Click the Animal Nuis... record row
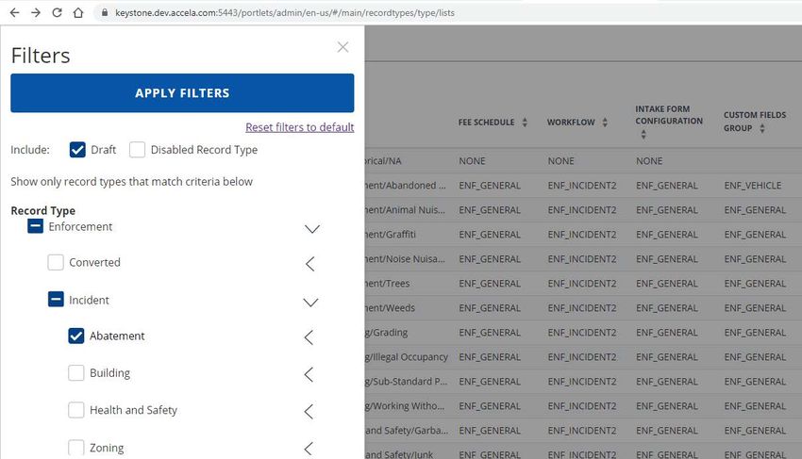This screenshot has width=802, height=459. (583, 209)
